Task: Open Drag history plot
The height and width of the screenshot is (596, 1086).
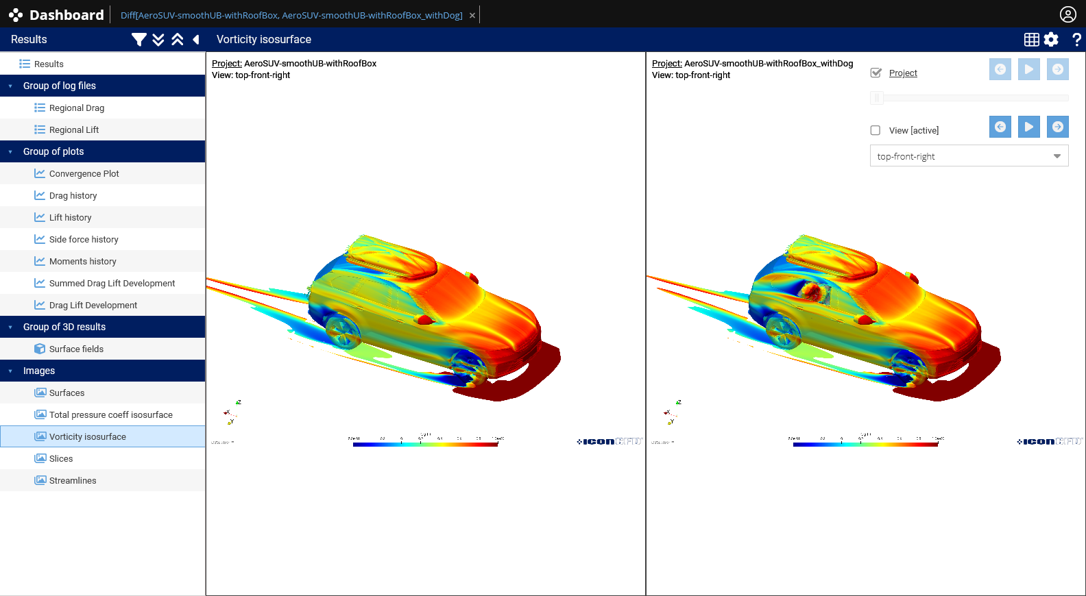Action: coord(103,195)
